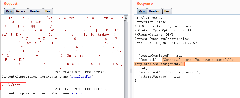Viewport: 240px width, 98px height.
Task: Open the Response Hex view tab
Action: (x=167, y=11)
